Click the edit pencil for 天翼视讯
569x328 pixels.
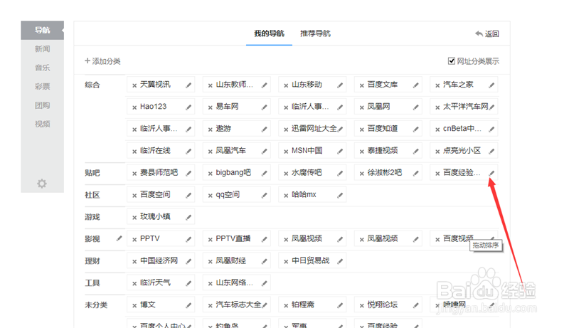pos(188,85)
